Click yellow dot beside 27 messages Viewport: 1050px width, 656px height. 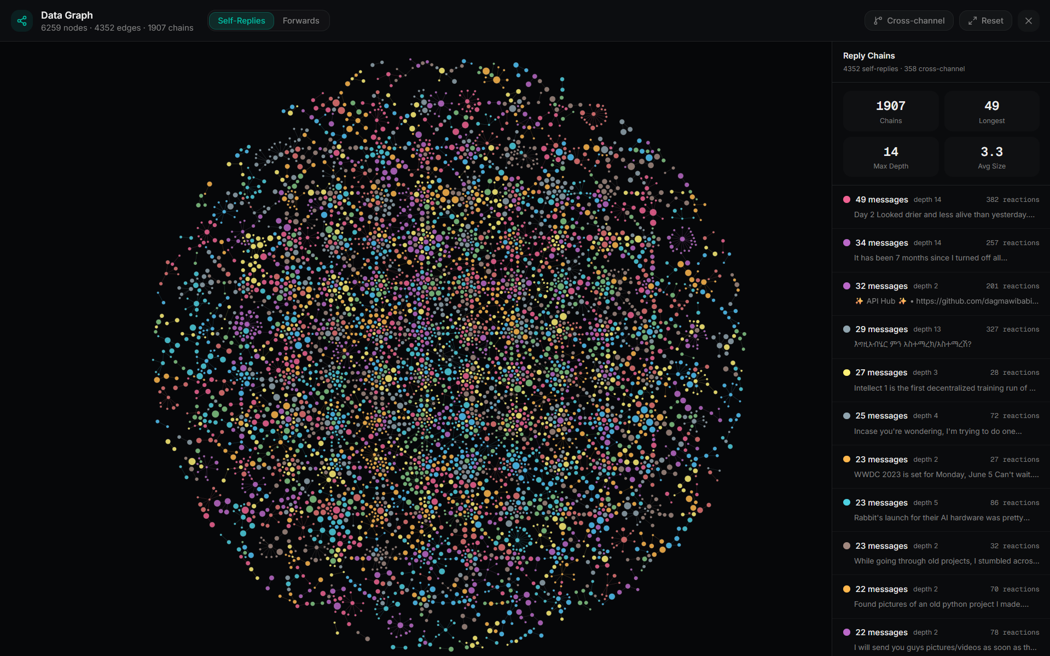click(846, 373)
